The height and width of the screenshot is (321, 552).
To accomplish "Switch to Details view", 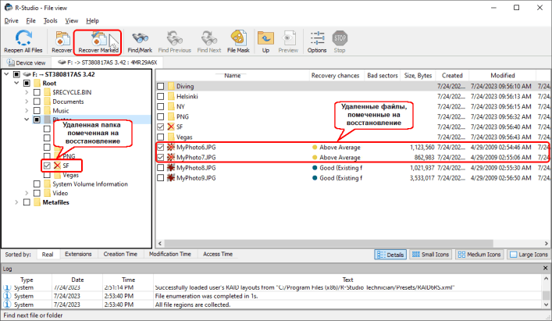I will [390, 255].
